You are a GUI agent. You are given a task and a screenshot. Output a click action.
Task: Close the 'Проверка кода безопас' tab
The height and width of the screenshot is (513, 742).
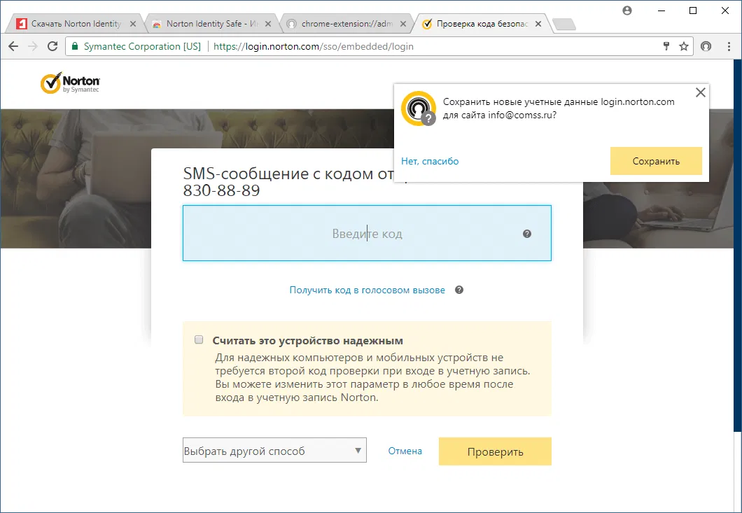538,24
